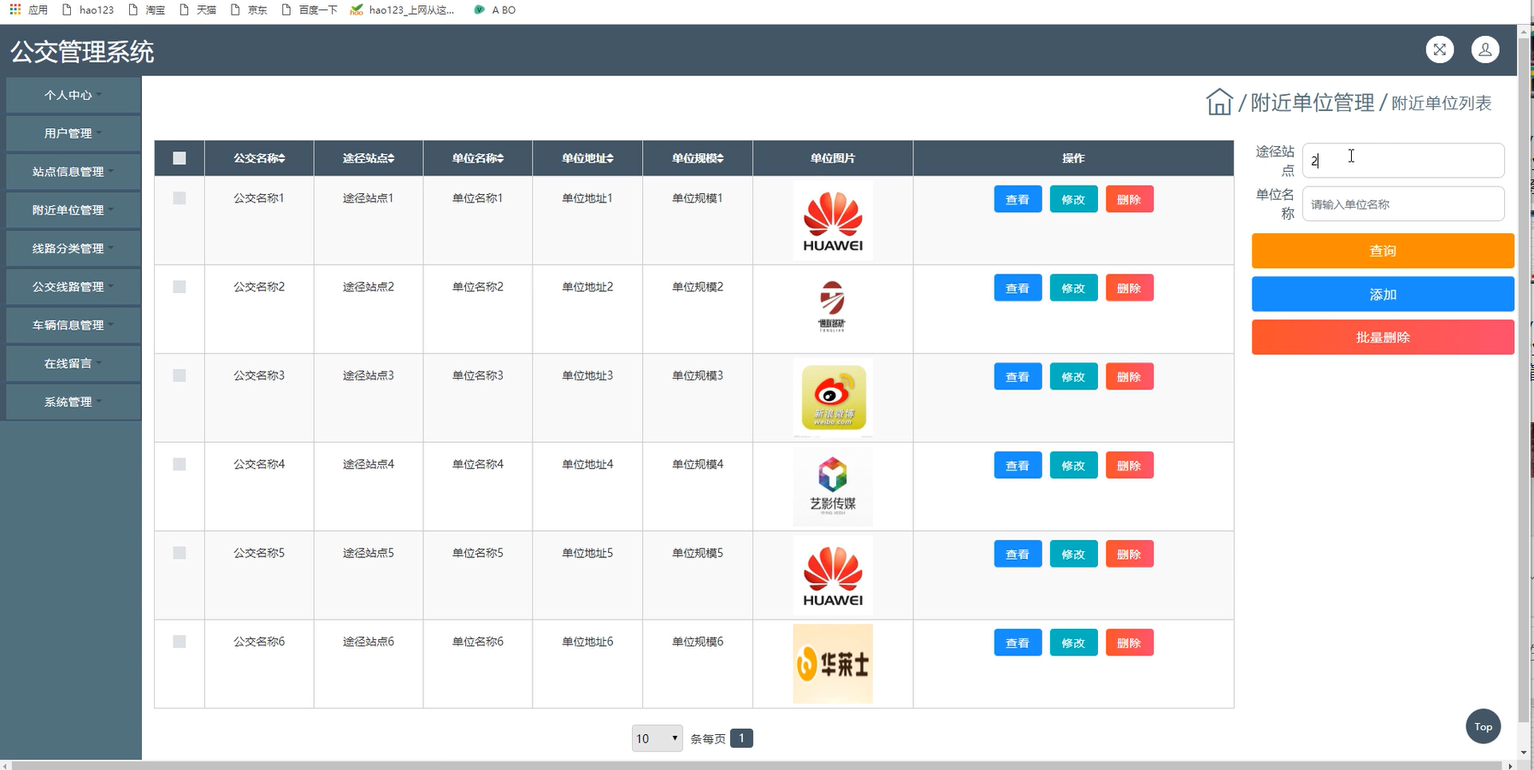Click the Top scroll-back button
Image resolution: width=1534 pixels, height=770 pixels.
point(1484,726)
